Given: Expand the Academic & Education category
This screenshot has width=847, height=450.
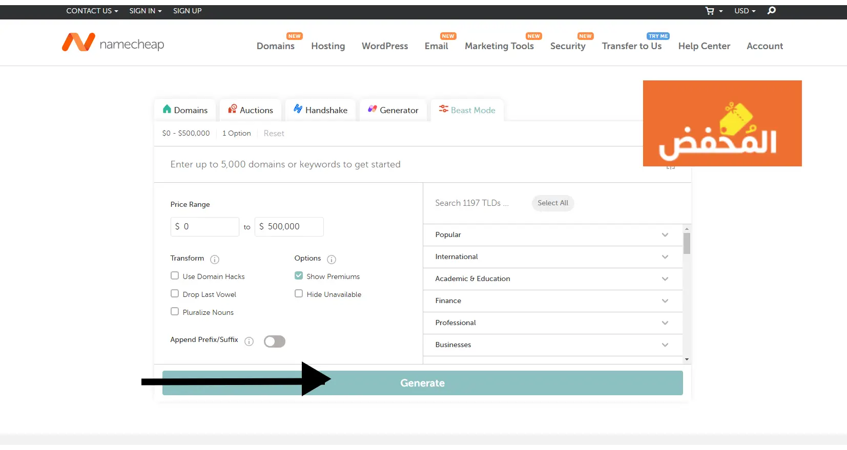Looking at the screenshot, I should click(x=553, y=279).
